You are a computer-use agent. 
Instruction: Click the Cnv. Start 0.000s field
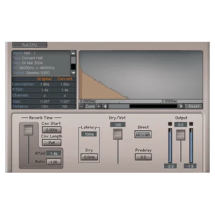(52, 130)
